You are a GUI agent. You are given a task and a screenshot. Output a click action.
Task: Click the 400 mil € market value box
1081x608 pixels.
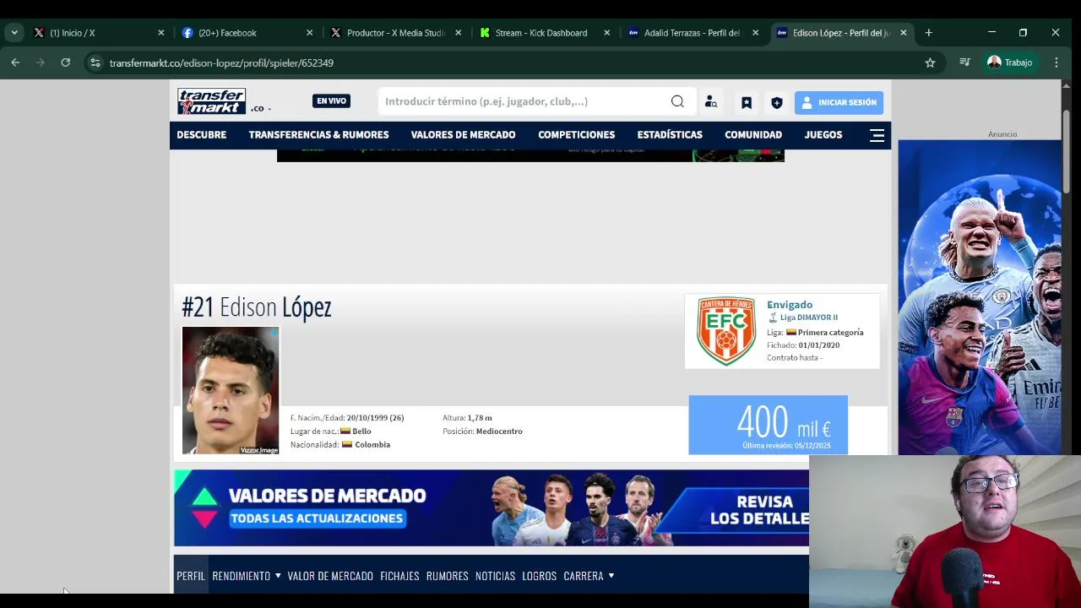pyautogui.click(x=768, y=425)
